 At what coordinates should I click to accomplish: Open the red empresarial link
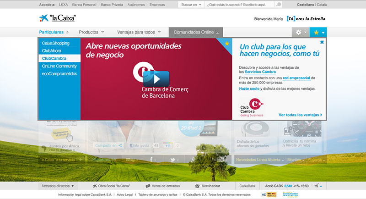296,78
